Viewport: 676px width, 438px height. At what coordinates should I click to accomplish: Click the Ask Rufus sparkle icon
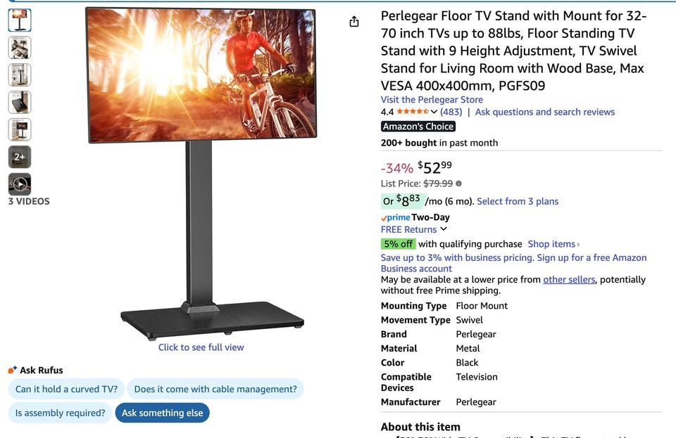[x=13, y=370]
